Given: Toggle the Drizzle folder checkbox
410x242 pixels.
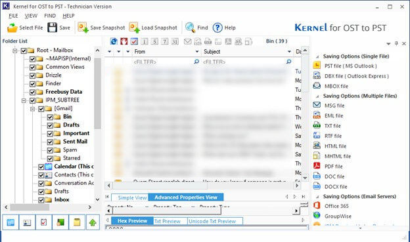Looking at the screenshot, I should pyautogui.click(x=32, y=75).
